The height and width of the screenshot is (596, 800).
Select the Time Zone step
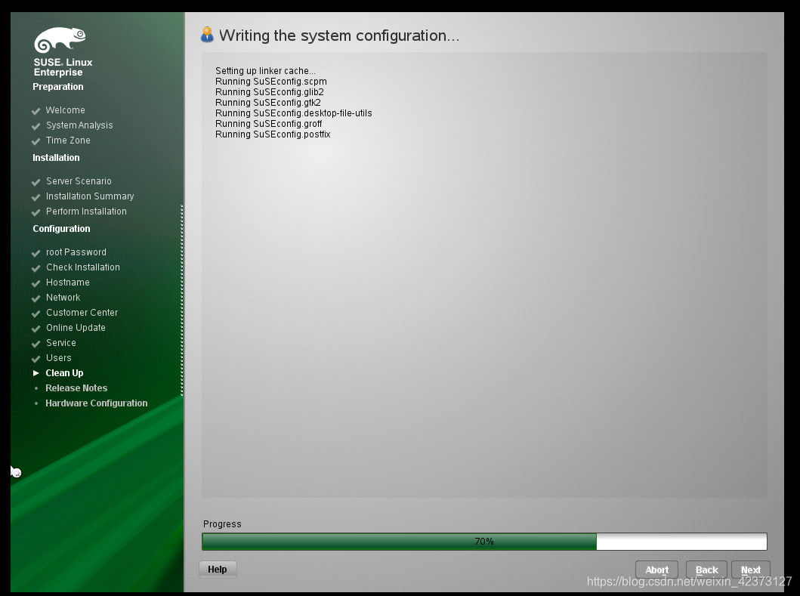pos(68,141)
